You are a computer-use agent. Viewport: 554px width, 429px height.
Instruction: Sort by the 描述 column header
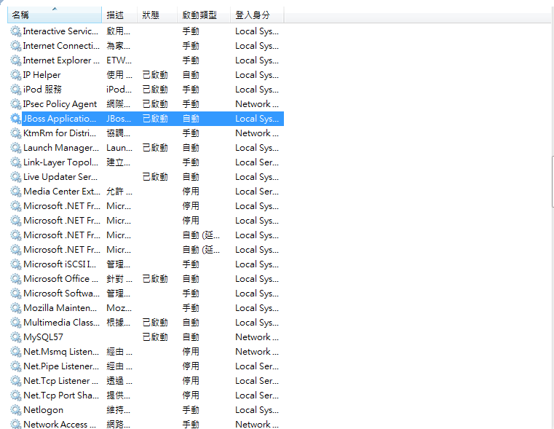[119, 15]
